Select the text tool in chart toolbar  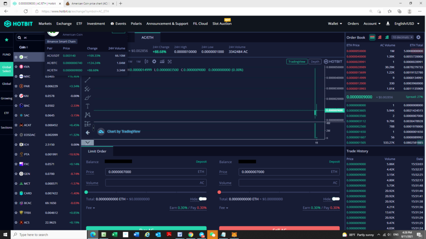click(88, 106)
